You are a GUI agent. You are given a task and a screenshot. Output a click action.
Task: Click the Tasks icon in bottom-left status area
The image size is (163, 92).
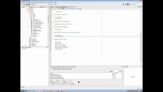[21, 87]
